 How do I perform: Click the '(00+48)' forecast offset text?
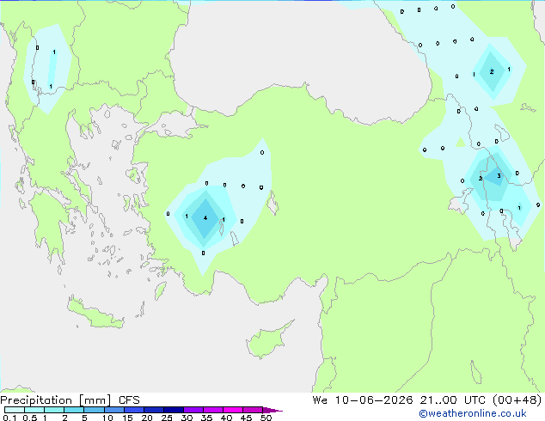tap(517, 400)
